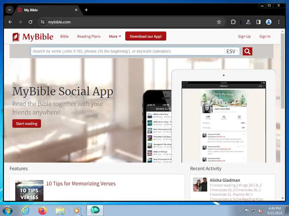Click page scrollbar down arrow
289x216 pixels.
point(283,198)
